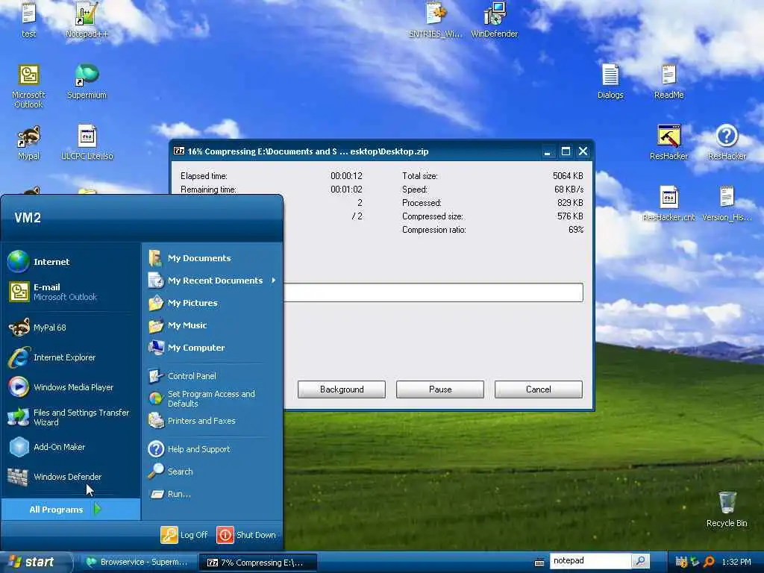This screenshot has height=573, width=764.
Task: Expand All Programs menu
Action: (71, 510)
